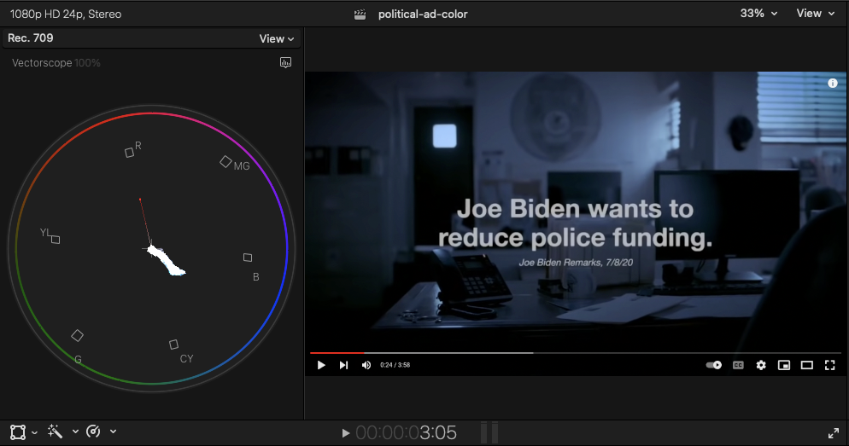The width and height of the screenshot is (849, 446).
Task: Skip to next video
Action: (343, 365)
